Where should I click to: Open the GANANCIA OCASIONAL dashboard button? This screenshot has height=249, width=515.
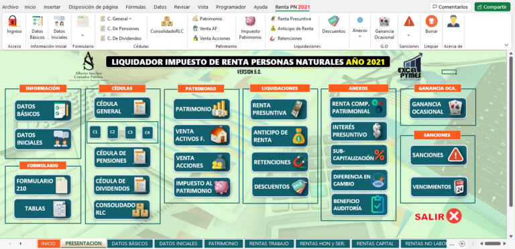click(438, 108)
